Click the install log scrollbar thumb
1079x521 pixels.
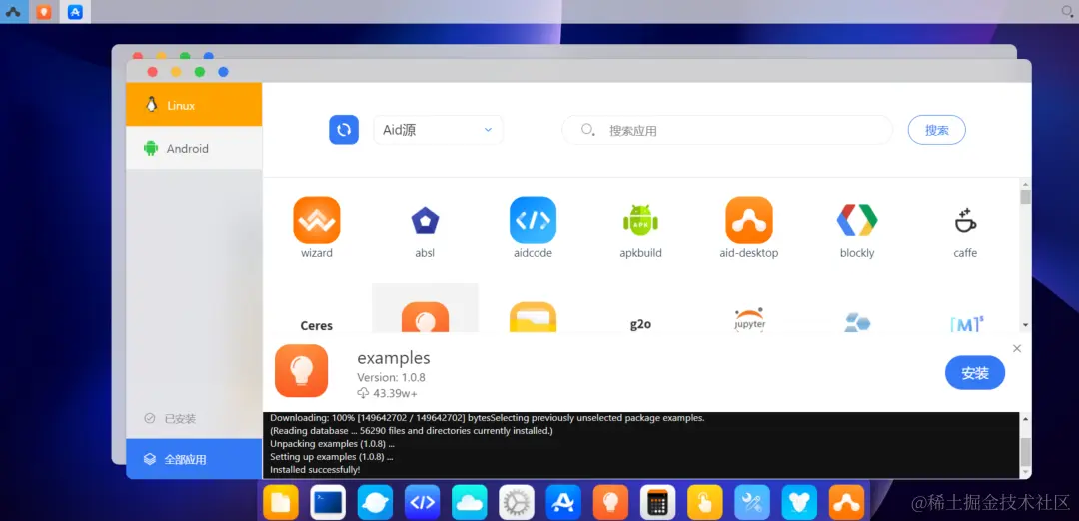point(1025,451)
